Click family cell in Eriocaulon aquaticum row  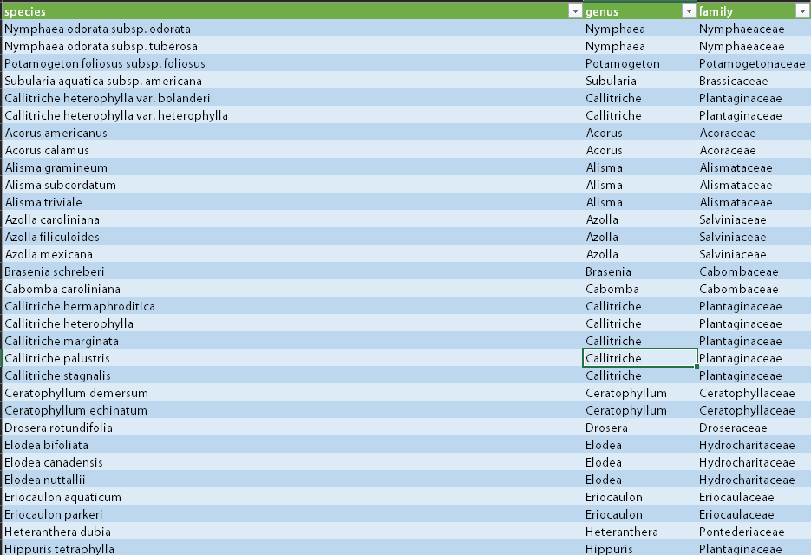(754, 497)
